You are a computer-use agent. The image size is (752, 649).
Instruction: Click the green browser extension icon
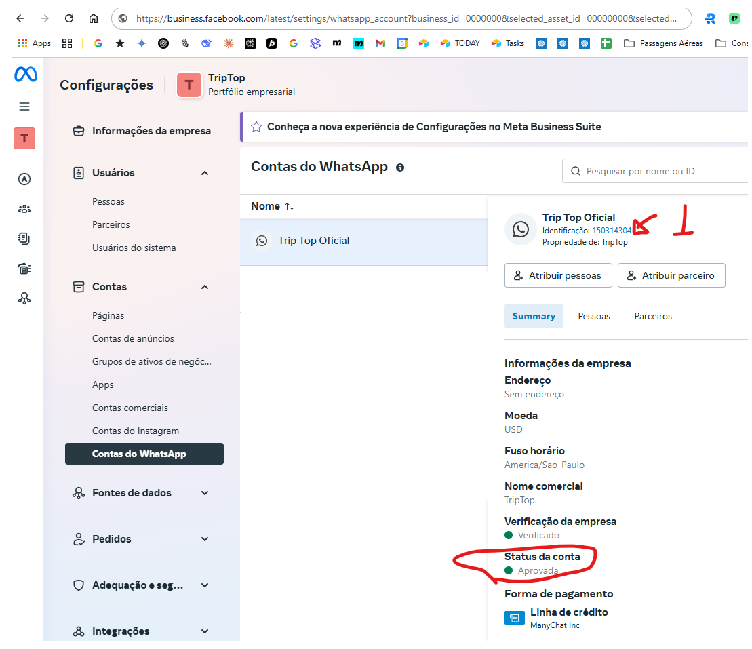[734, 18]
